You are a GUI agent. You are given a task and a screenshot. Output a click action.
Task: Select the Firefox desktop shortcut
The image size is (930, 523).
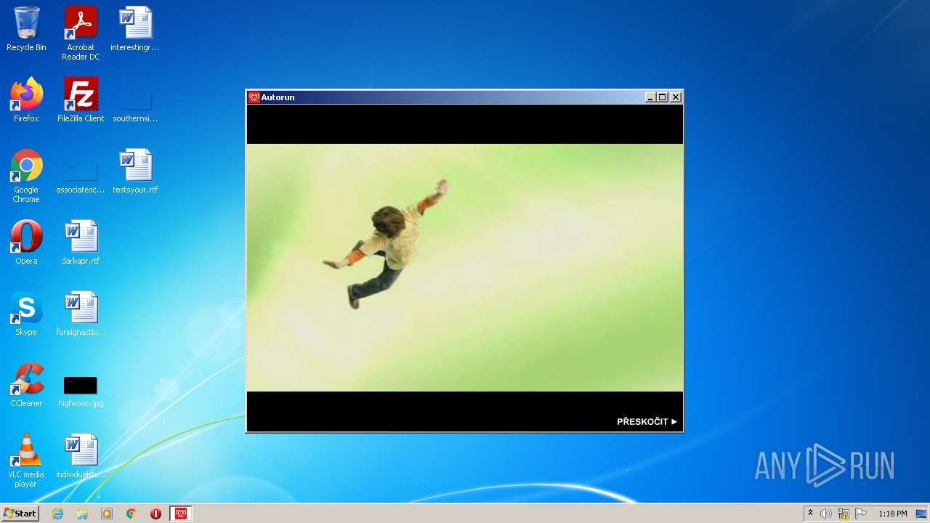pos(26,100)
